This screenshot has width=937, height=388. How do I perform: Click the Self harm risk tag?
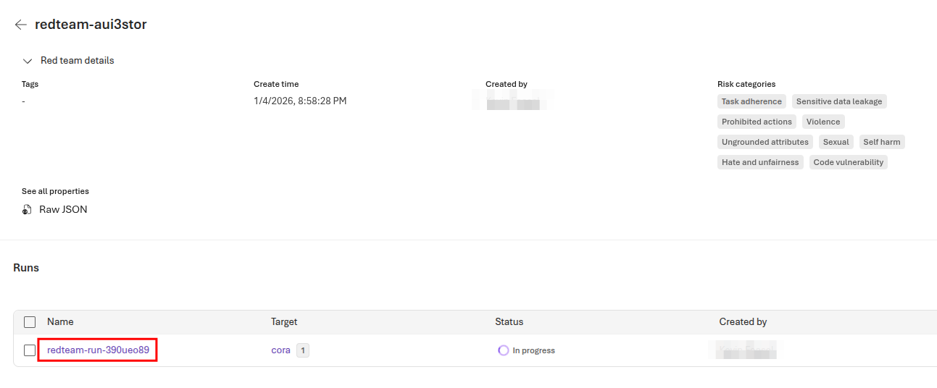click(x=881, y=142)
